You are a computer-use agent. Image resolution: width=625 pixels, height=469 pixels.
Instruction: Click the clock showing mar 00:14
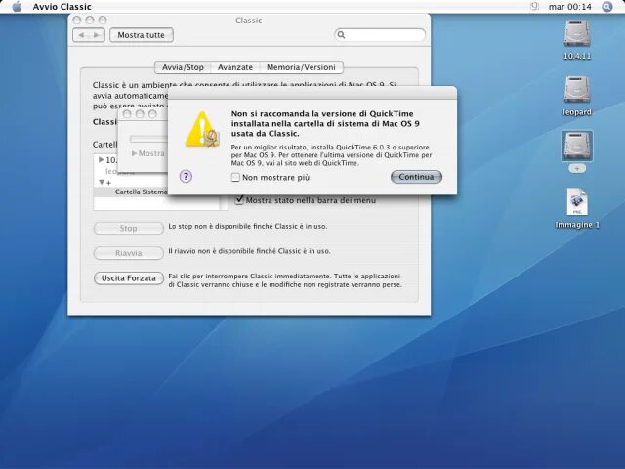pos(569,7)
